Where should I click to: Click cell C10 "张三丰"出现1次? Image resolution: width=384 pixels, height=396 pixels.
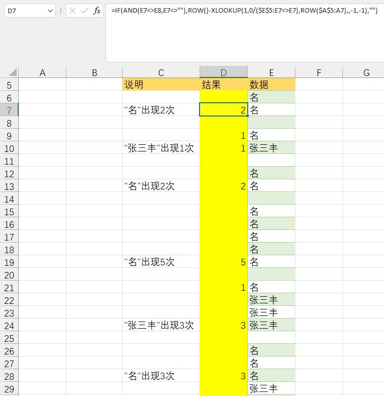tap(161, 148)
